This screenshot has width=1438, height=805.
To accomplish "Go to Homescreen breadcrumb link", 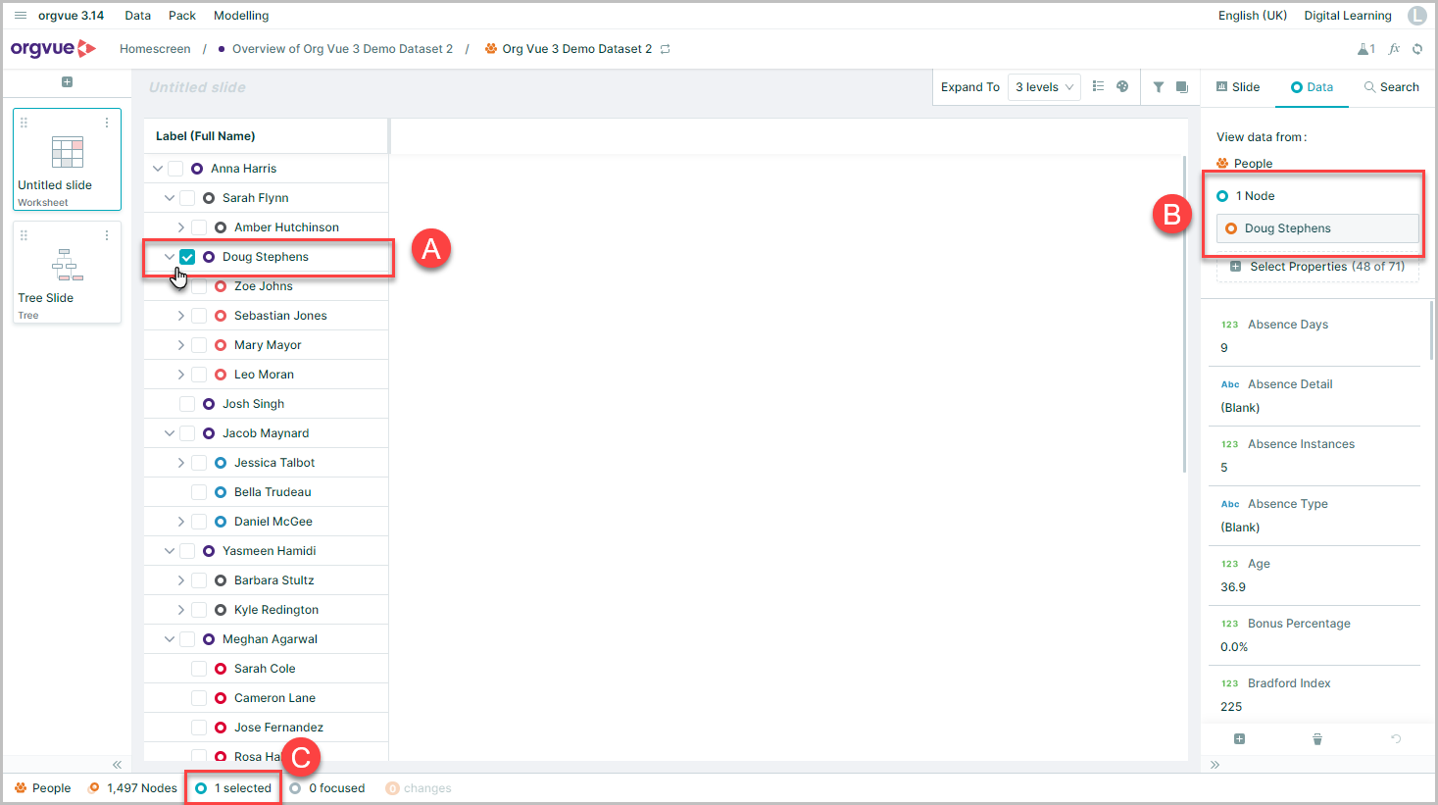I will (x=155, y=49).
